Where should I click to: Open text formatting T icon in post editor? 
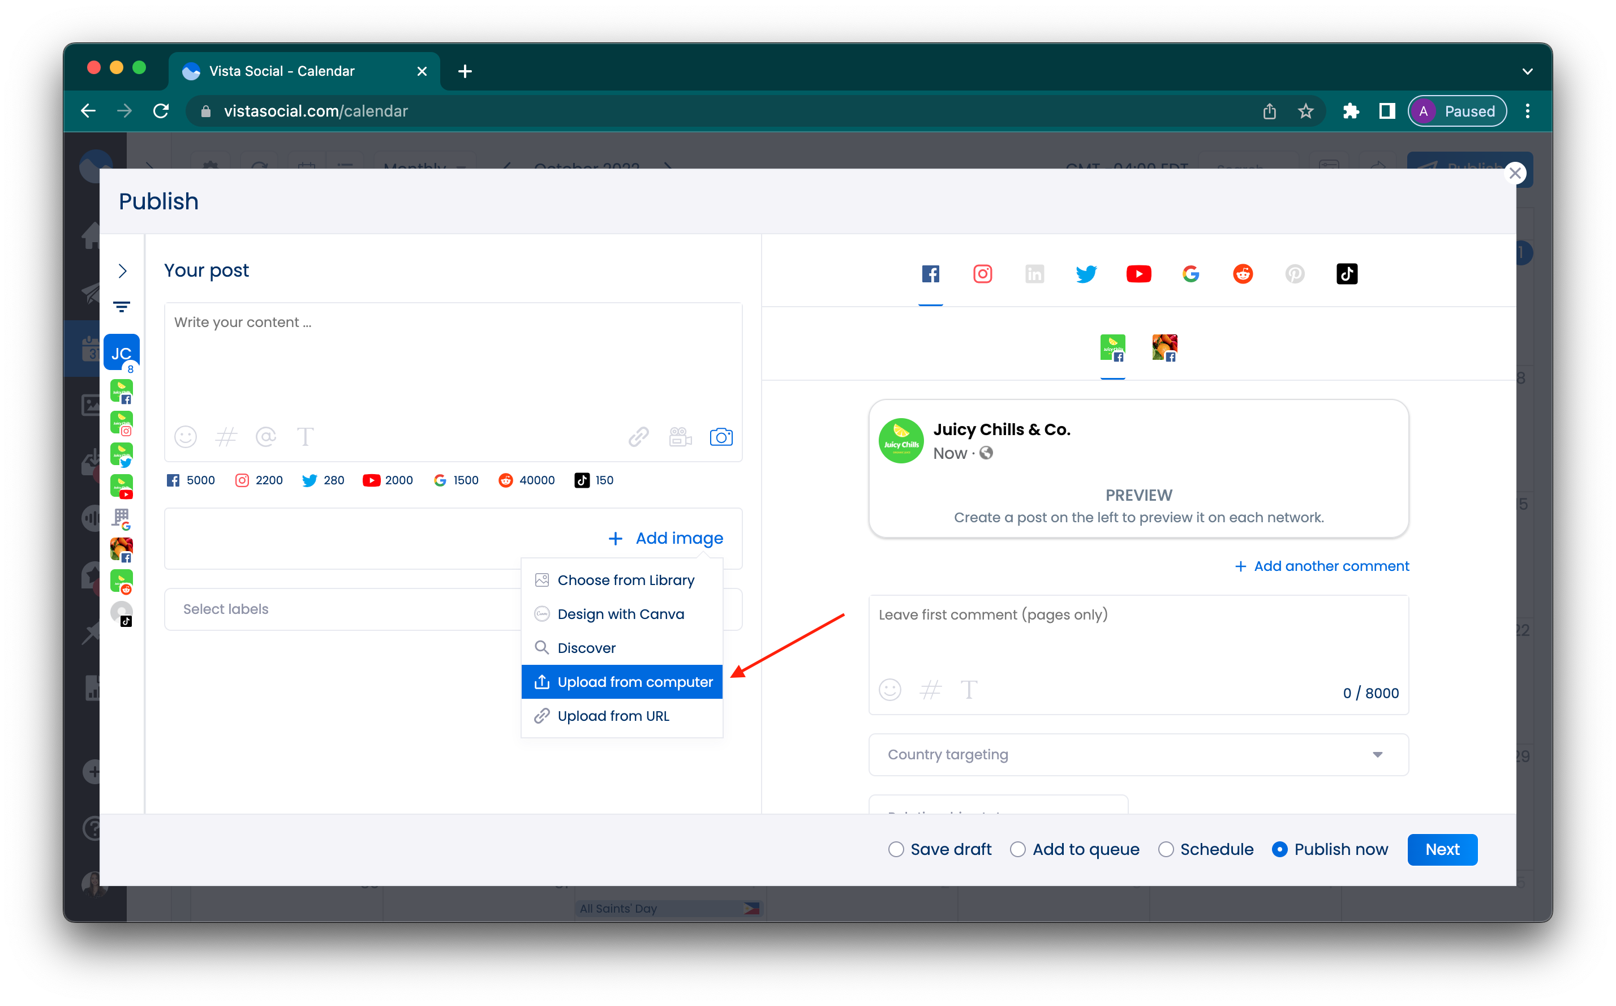pos(306,437)
